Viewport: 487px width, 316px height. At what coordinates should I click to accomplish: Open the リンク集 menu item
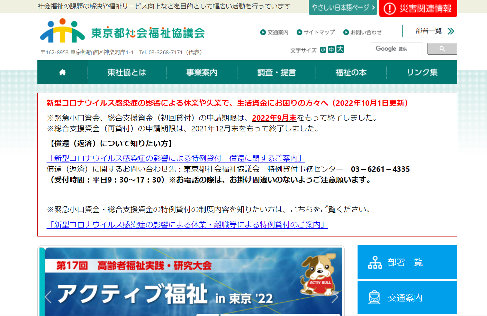click(x=422, y=72)
